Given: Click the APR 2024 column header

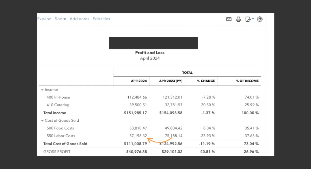Looking at the screenshot, I should tap(139, 81).
